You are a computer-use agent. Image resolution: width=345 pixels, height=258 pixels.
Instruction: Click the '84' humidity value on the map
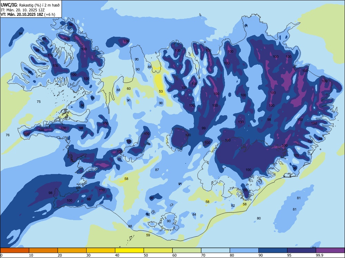pyautogui.click(x=194, y=214)
